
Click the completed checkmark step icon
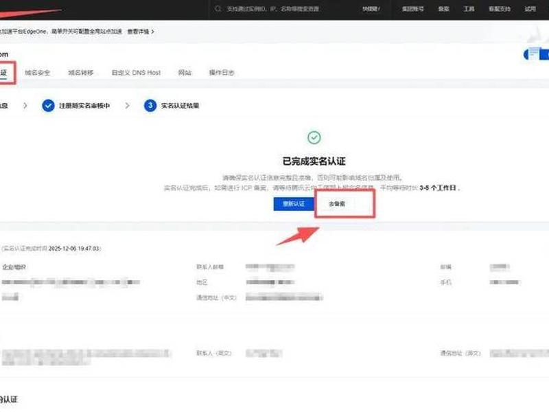[x=48, y=106]
